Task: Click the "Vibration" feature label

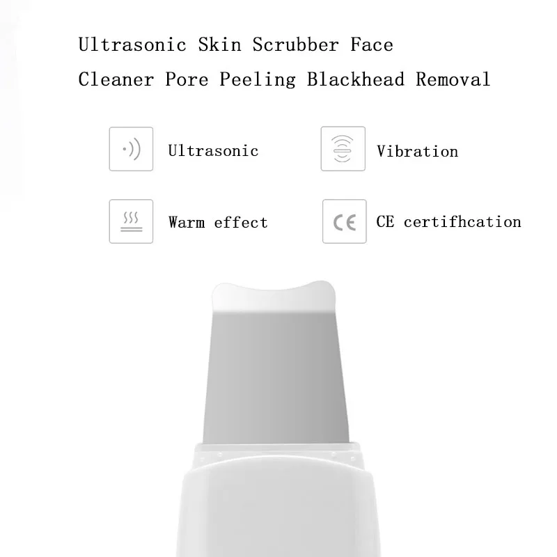Action: click(x=417, y=151)
